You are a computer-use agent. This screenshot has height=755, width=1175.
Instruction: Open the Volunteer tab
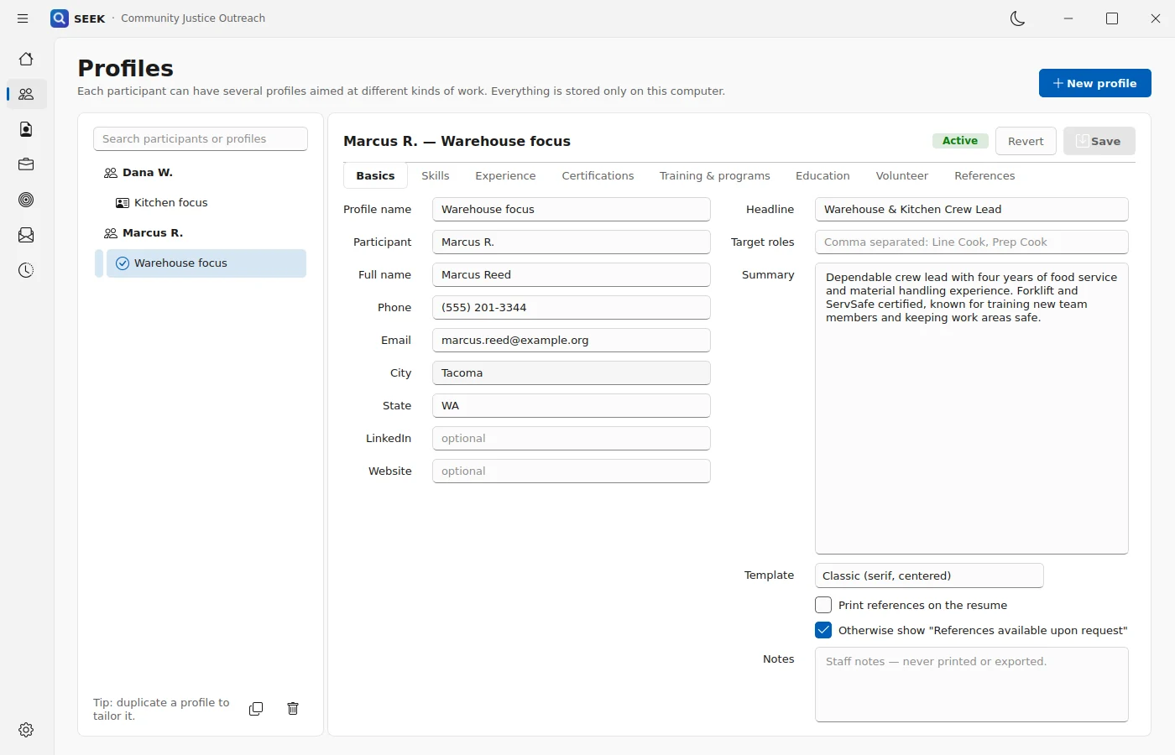[901, 175]
